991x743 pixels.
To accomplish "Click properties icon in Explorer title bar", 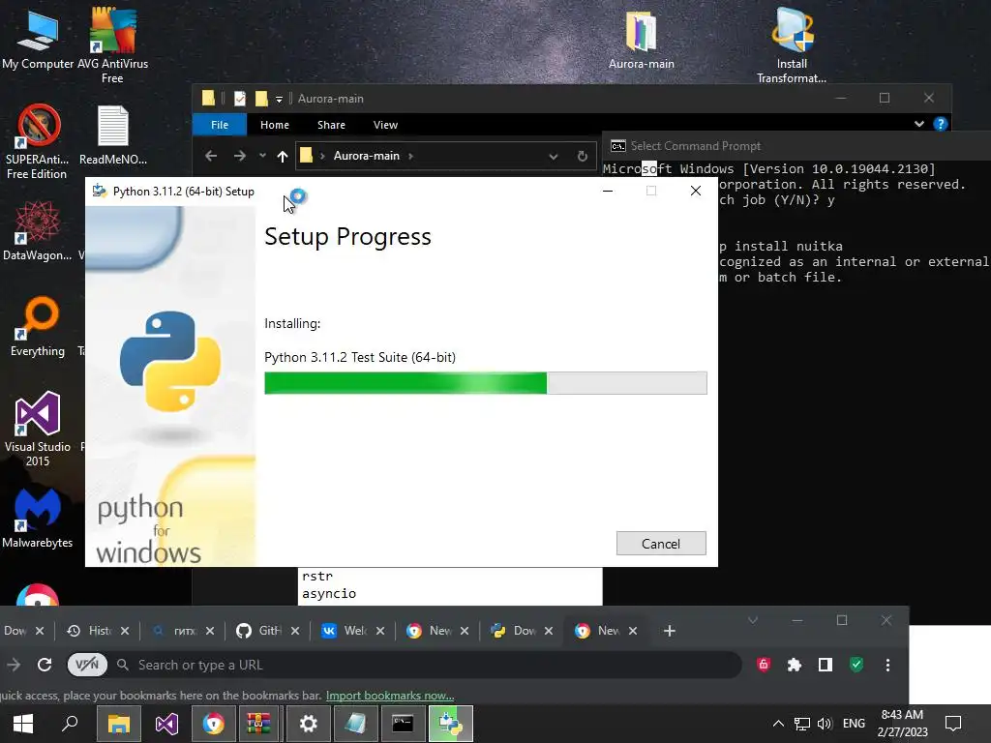I will coord(240,99).
